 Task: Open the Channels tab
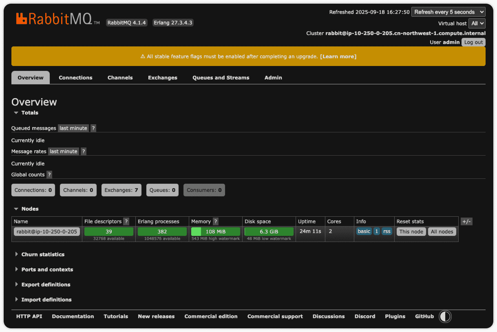pyautogui.click(x=120, y=78)
